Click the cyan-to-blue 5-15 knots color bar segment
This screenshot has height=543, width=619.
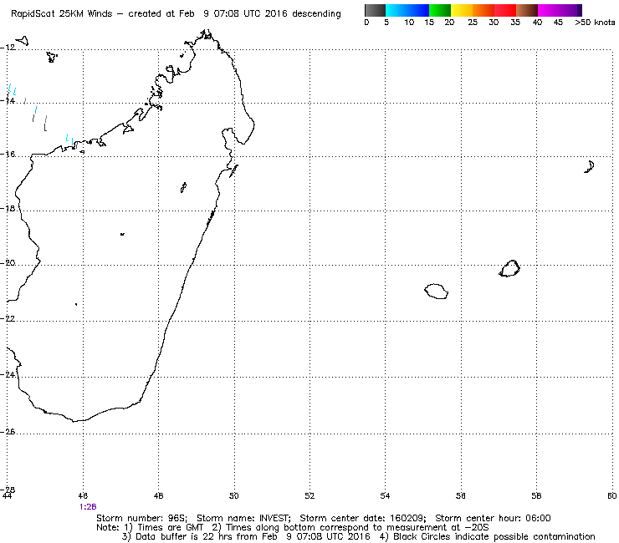(407, 10)
